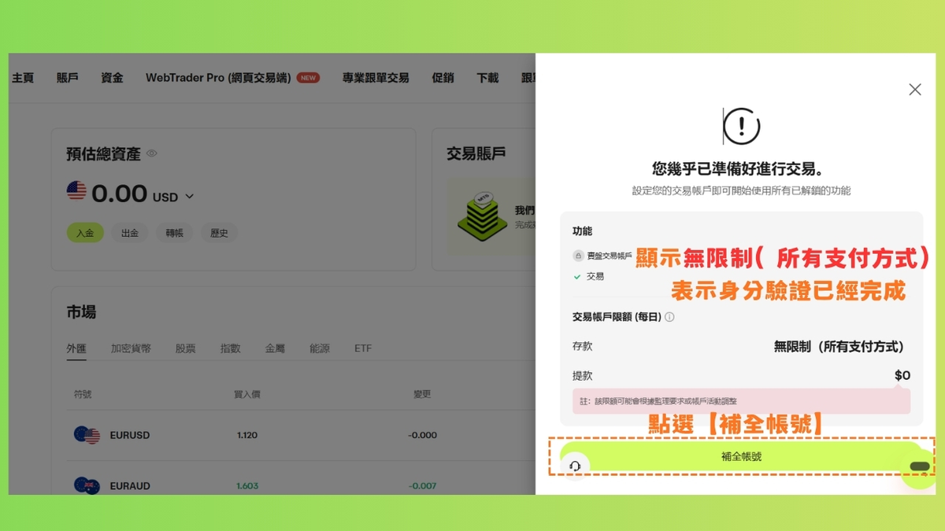Select the 能源 market tab
This screenshot has height=531, width=945.
320,348
